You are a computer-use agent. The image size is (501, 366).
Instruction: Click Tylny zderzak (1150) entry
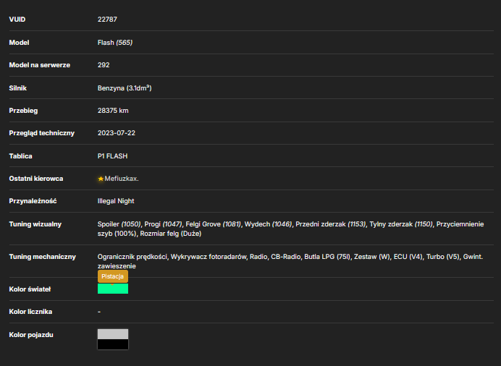tap(401, 224)
